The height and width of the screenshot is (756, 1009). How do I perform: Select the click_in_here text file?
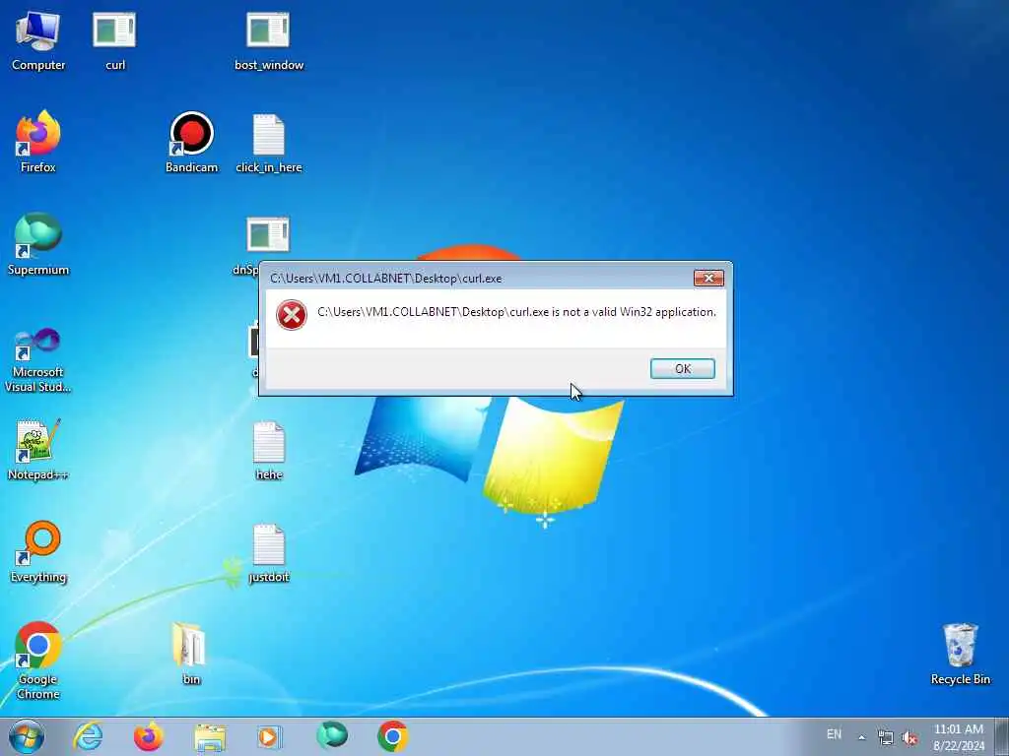[x=268, y=144]
